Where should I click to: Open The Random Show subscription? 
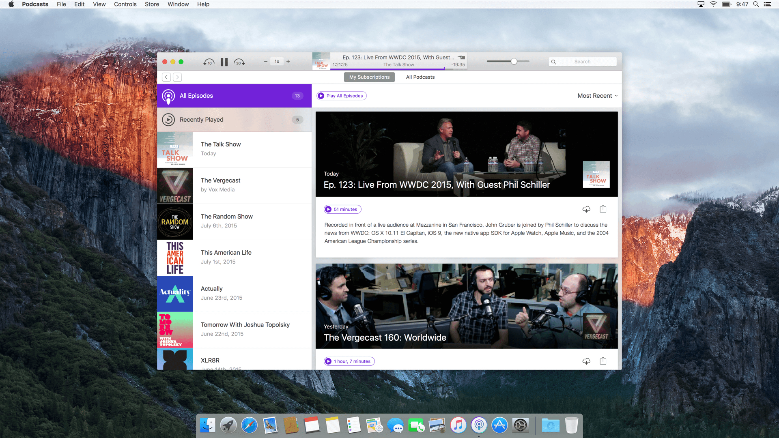click(234, 222)
